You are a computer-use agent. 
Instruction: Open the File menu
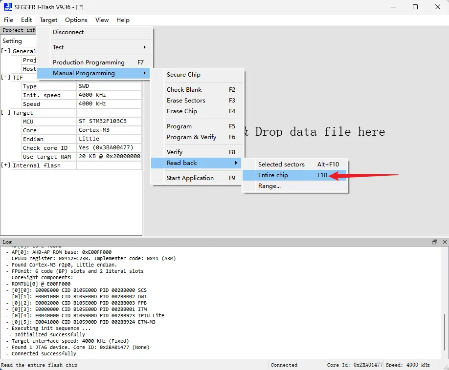[x=8, y=20]
